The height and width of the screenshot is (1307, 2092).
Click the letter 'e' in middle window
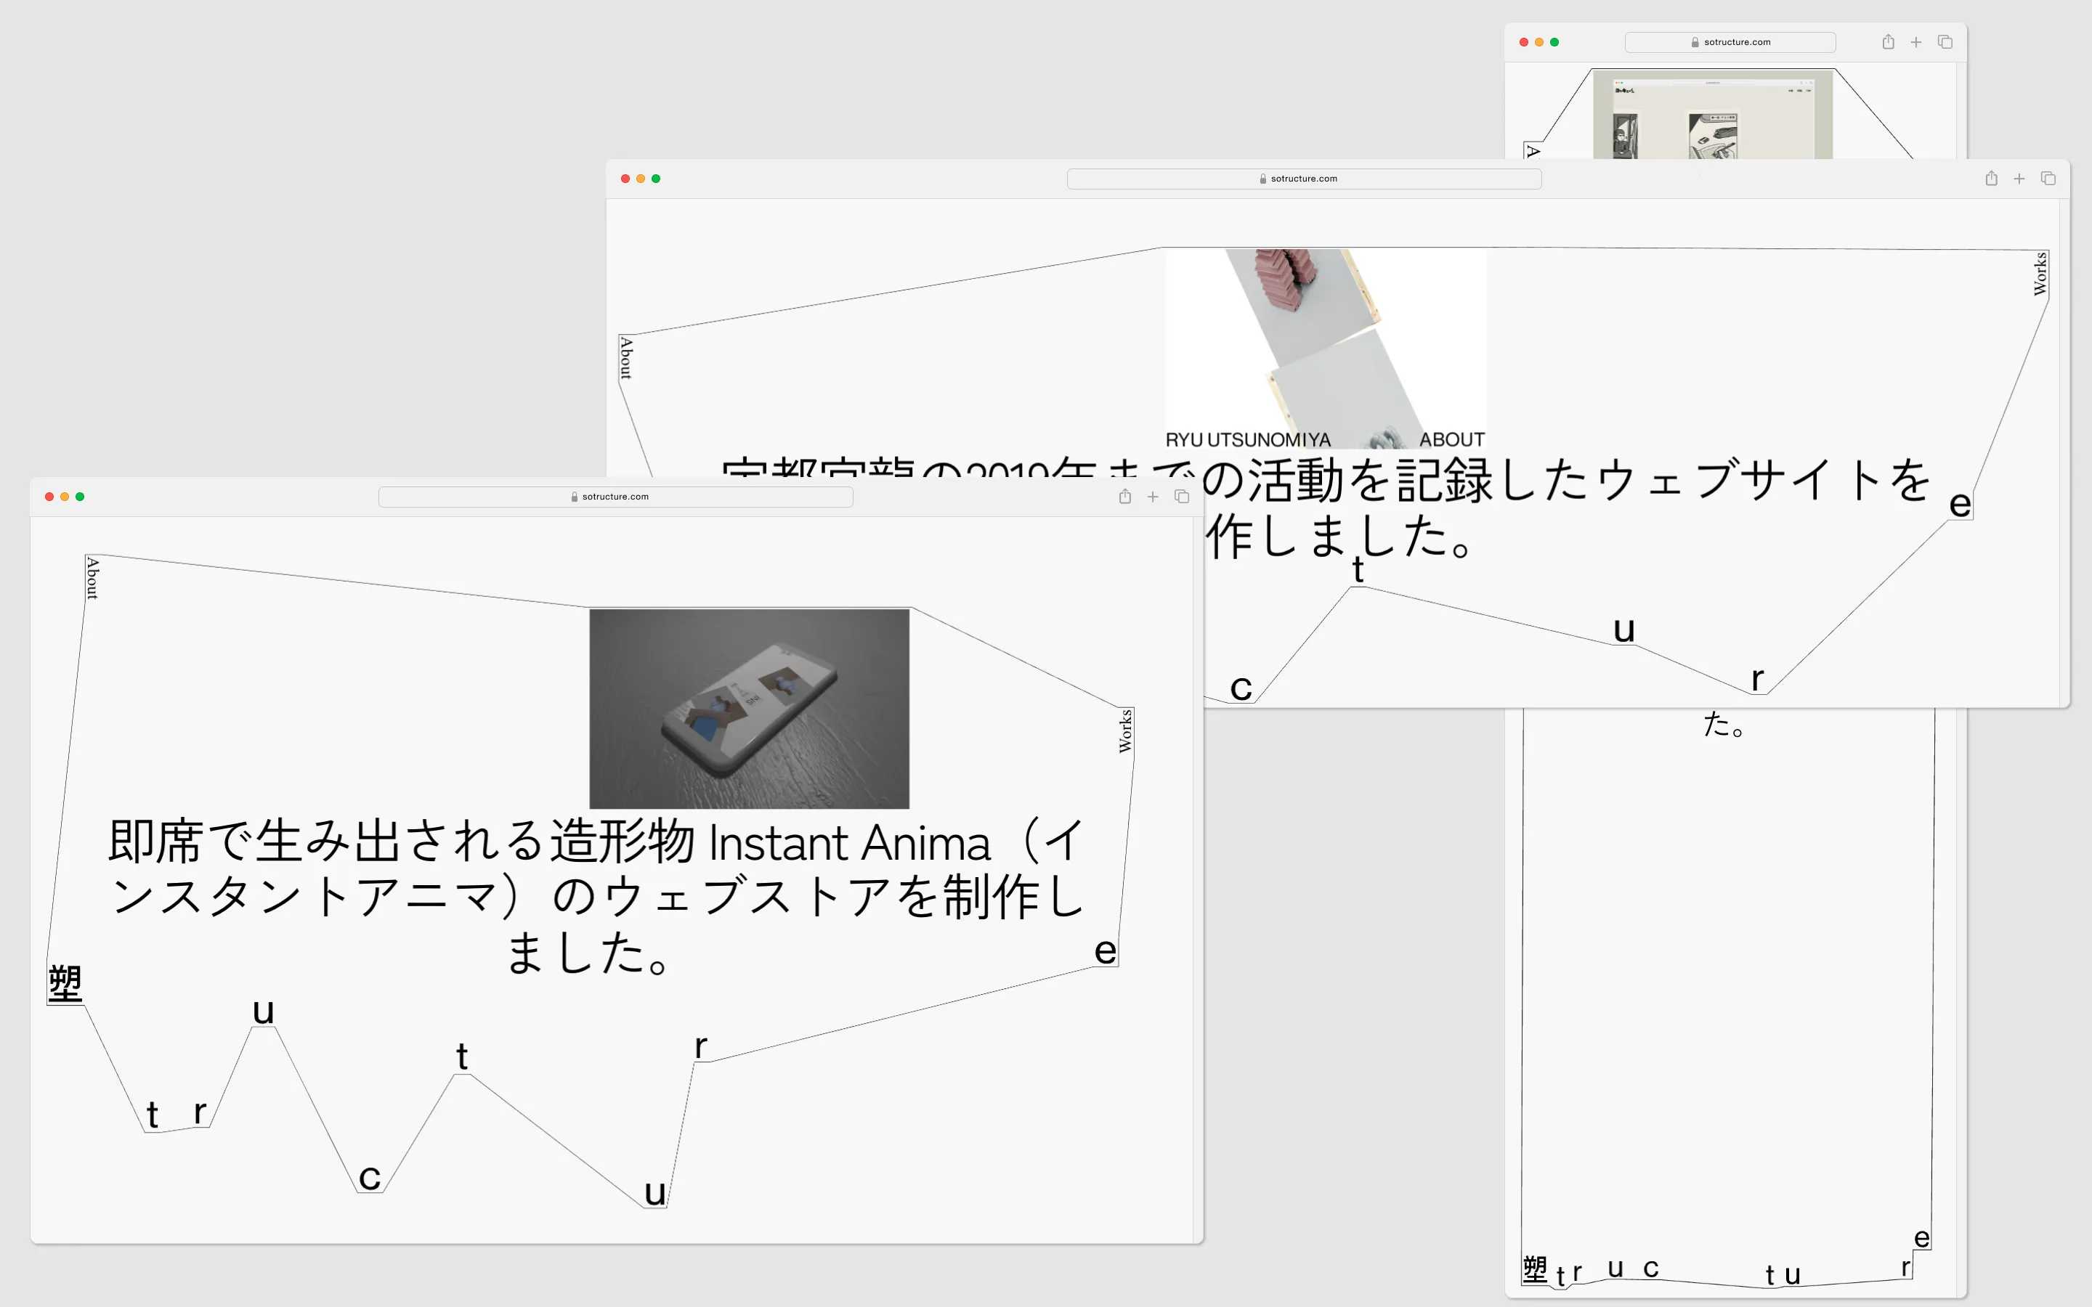1961,504
